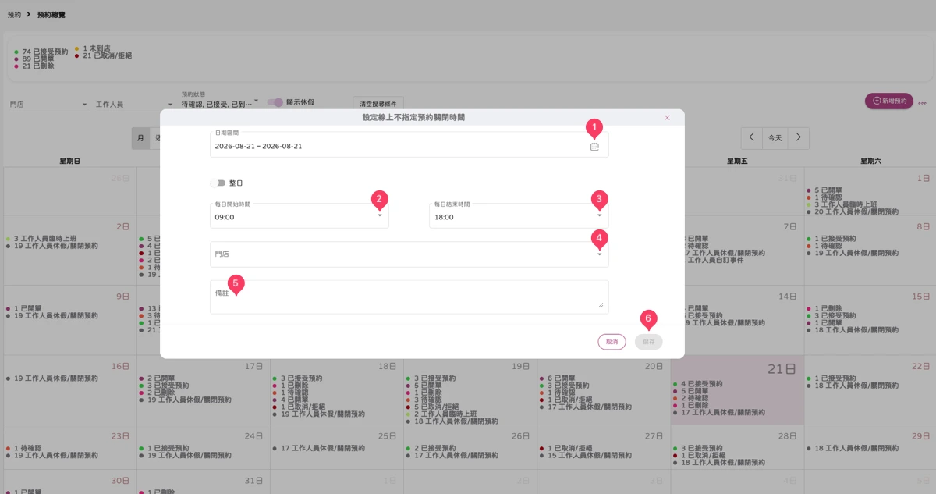
Task: Switch to the 月 view tab
Action: 140,138
